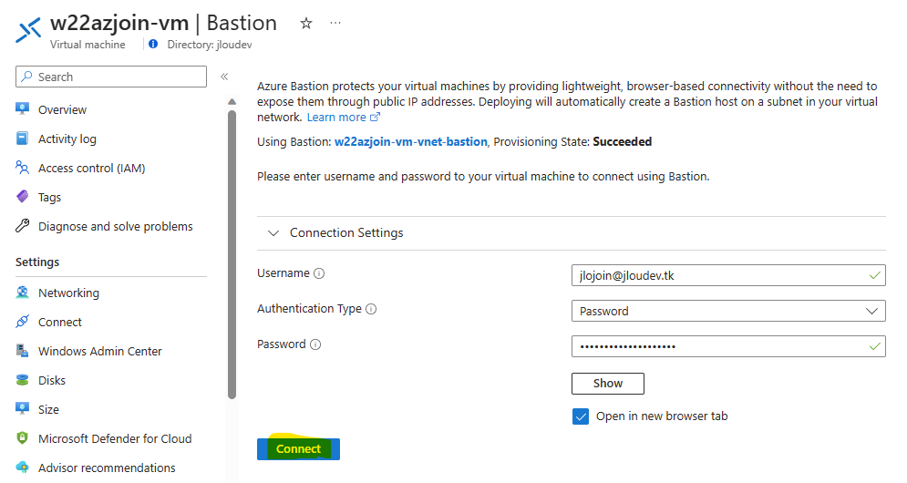The image size is (907, 483).
Task: Click the sidebar vertical scrollbar thumb
Action: click(232, 254)
